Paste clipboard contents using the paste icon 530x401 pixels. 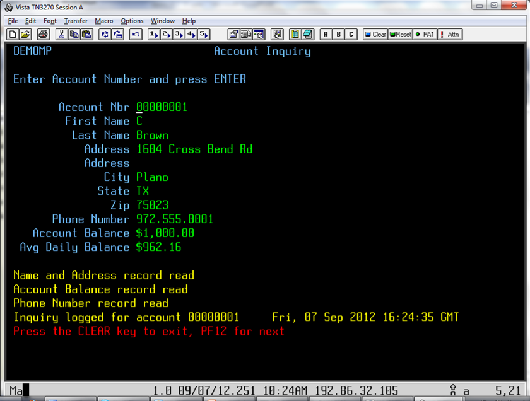click(85, 34)
